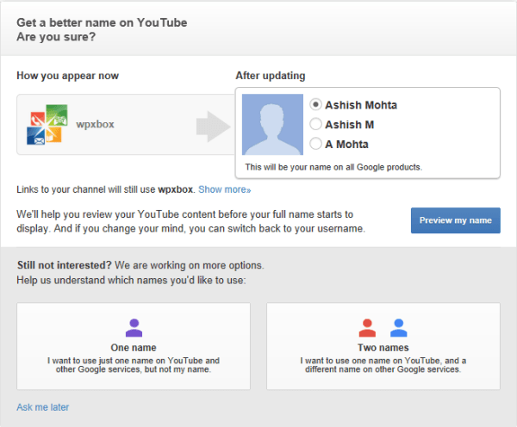Click the 'Still not interested?' text
517x427 pixels.
coord(65,265)
